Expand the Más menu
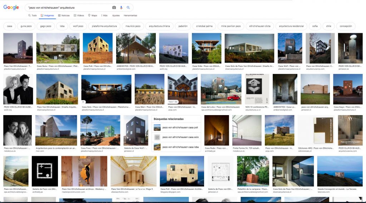366x203 pixels. 104,15
